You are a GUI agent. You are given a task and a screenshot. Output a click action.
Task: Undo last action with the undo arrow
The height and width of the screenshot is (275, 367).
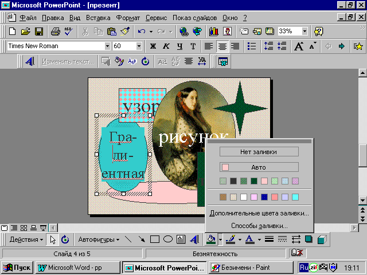click(x=142, y=31)
